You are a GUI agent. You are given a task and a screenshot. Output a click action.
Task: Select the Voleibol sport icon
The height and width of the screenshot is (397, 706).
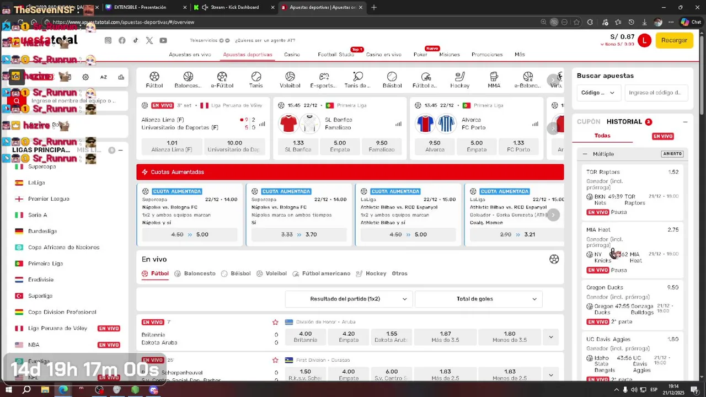[x=290, y=80]
